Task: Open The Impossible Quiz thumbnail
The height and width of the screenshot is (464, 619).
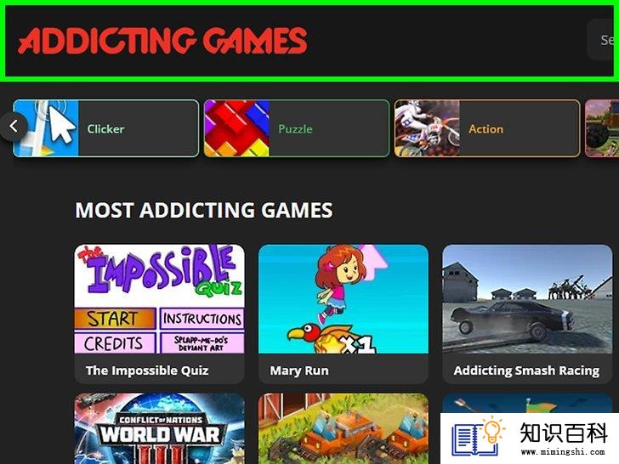Action: tap(160, 299)
